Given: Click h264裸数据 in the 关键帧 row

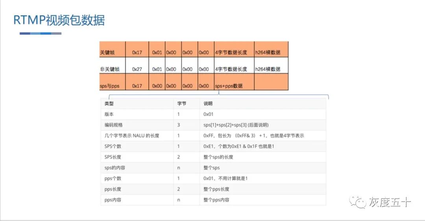Looking at the screenshot, I should 268,53.
